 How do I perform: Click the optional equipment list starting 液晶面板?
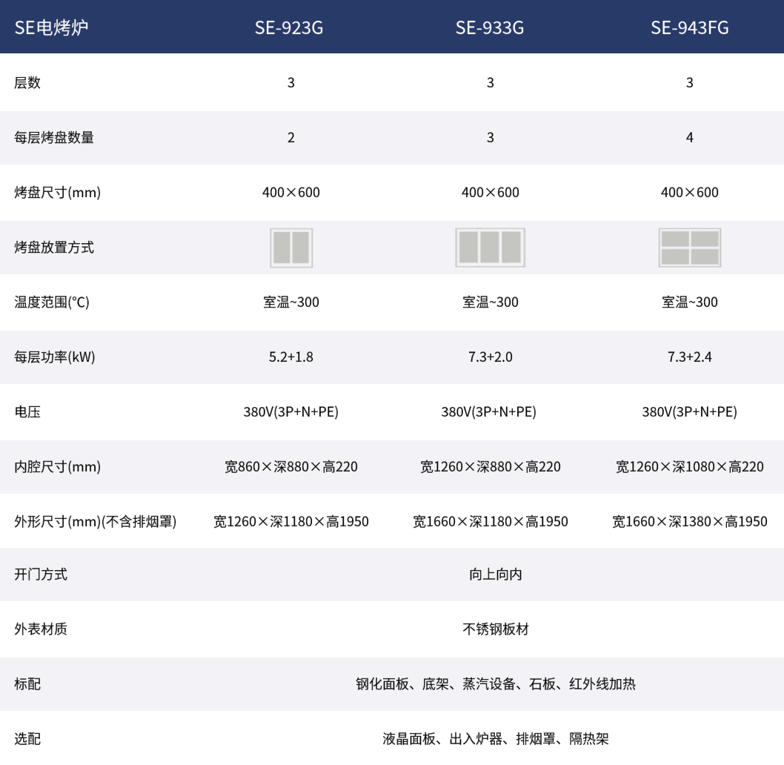pos(496,739)
